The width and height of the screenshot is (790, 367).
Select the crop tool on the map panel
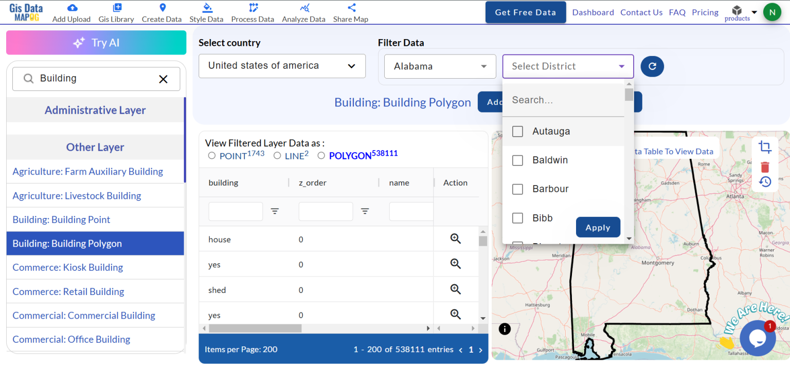[765, 147]
